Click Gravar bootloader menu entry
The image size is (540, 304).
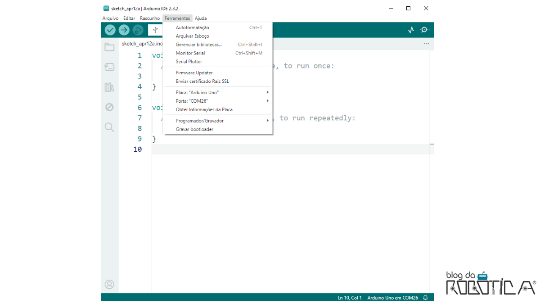tap(194, 129)
